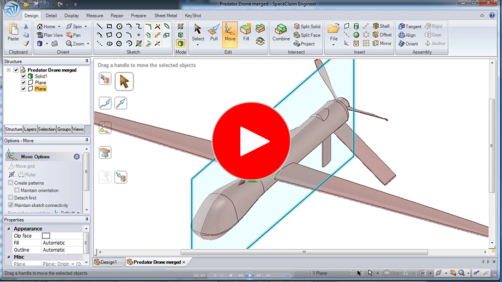
Task: Toggle visibility of the highlighted Plane
Action: click(x=23, y=89)
